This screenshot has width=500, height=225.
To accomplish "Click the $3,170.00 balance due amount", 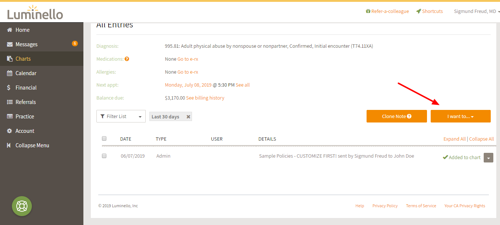I will click(175, 98).
